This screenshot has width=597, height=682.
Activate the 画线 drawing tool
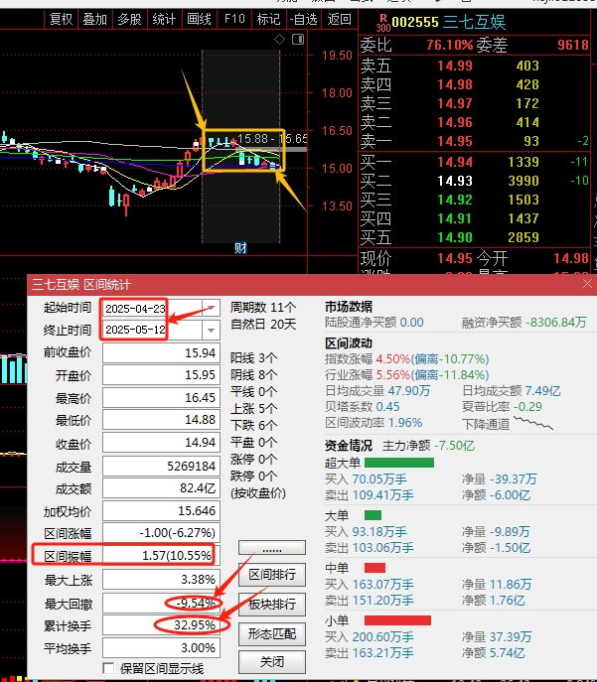click(x=199, y=19)
